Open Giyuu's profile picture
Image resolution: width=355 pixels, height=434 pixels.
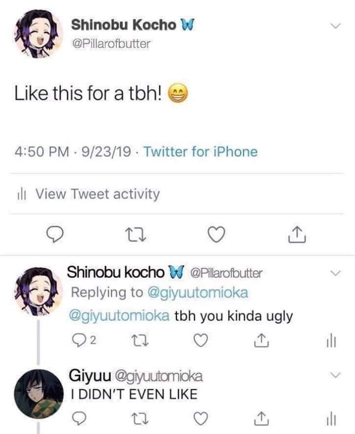tap(38, 393)
